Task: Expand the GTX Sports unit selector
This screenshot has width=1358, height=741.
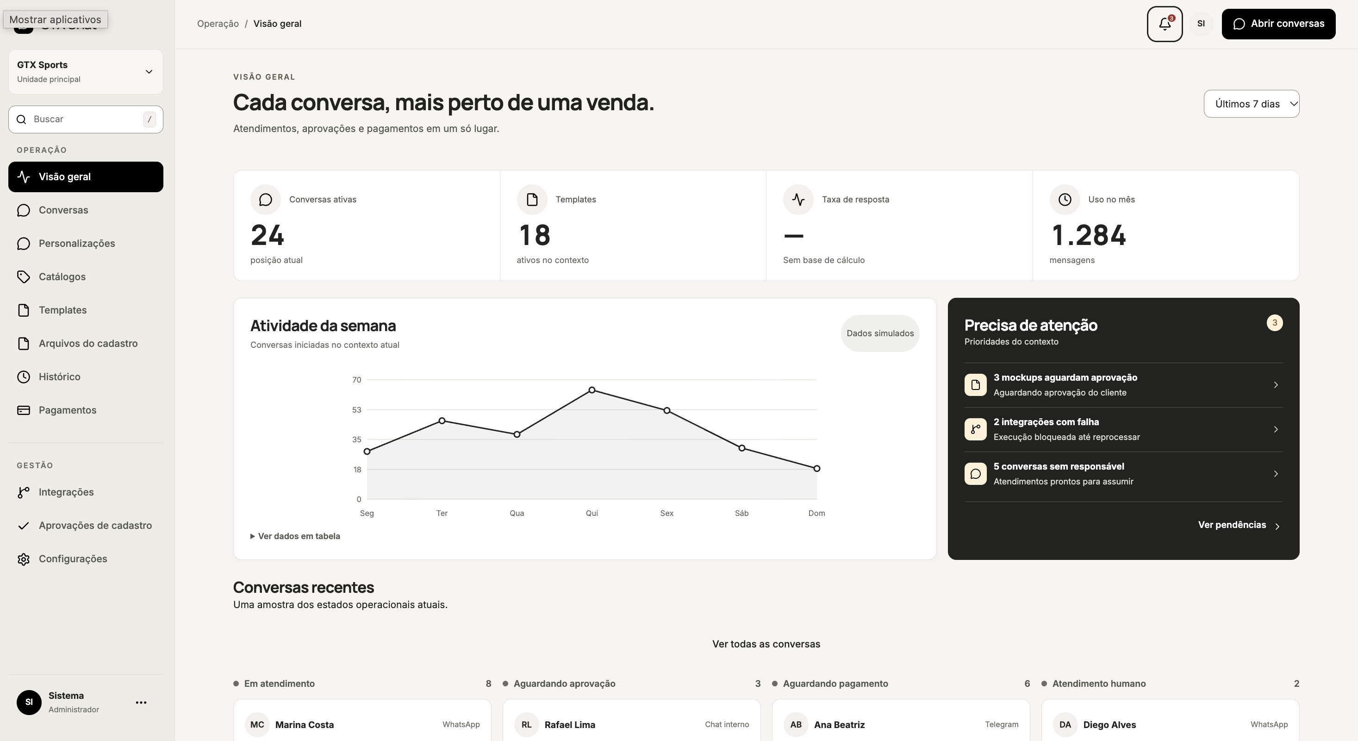Action: click(86, 72)
